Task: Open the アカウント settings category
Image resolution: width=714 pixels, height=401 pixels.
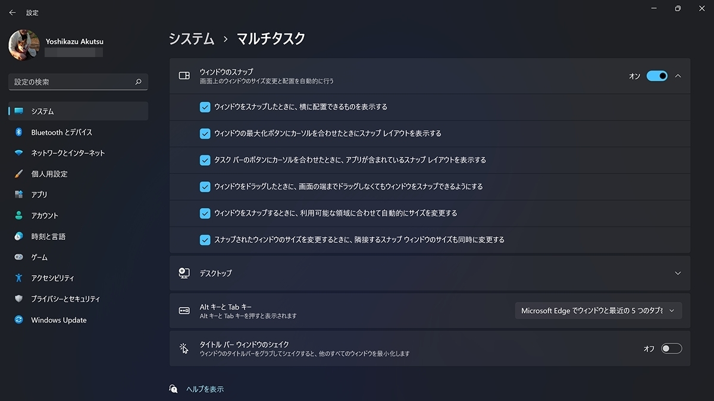Action: (78, 215)
